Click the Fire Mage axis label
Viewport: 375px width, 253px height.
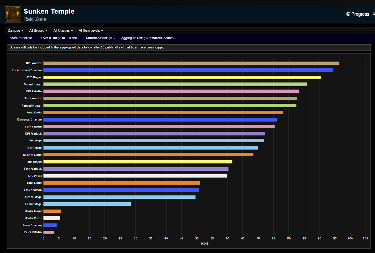point(35,141)
